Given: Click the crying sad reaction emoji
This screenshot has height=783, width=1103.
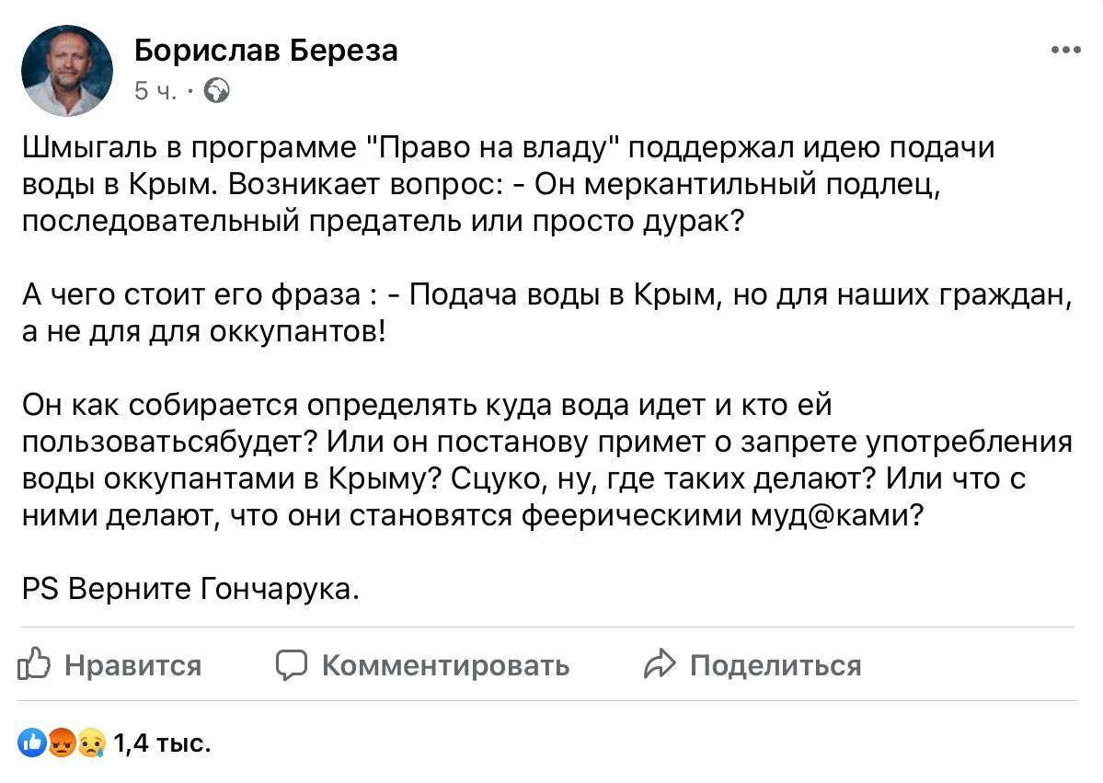Looking at the screenshot, I should pyautogui.click(x=91, y=743).
